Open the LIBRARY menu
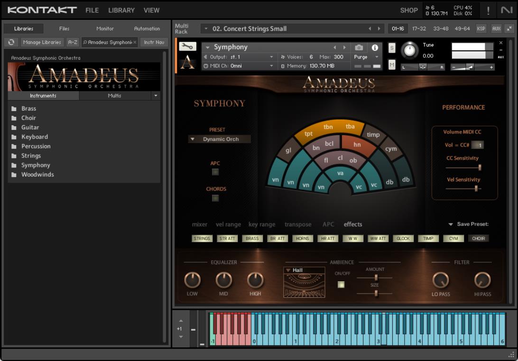The width and height of the screenshot is (518, 361). tap(121, 10)
